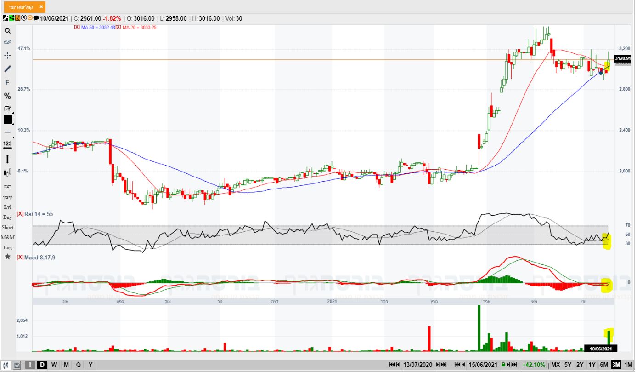This screenshot has height=372, width=637.
Task: Select the orange Hebrew daily chart tab
Action: click(x=24, y=7)
